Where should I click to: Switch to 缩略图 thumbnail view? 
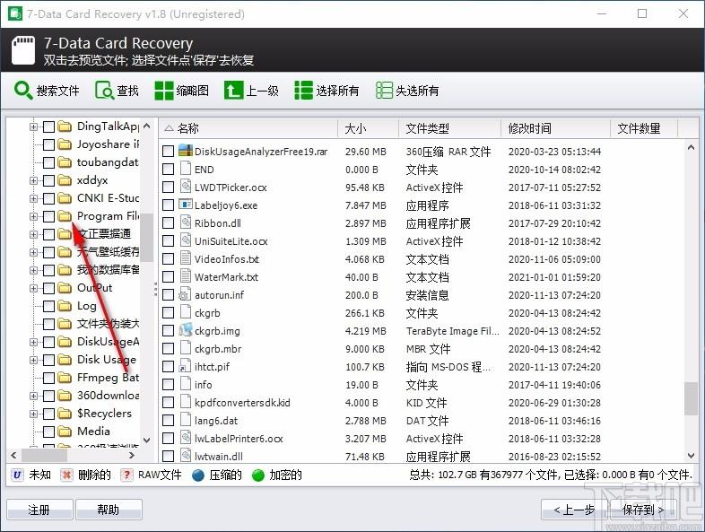click(x=182, y=91)
